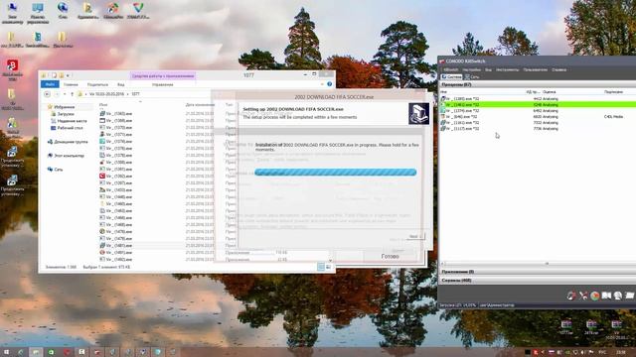Open the Файл tab in Explorer
Screen dimensions: 636x357
pyautogui.click(x=50, y=84)
